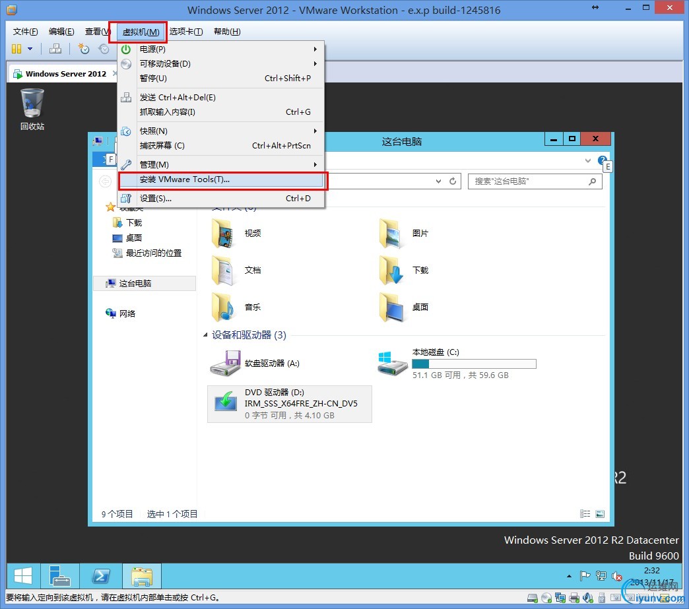The width and height of the screenshot is (689, 609).
Task: Select 最近访问的位置 in navigation pane
Action: 148,253
